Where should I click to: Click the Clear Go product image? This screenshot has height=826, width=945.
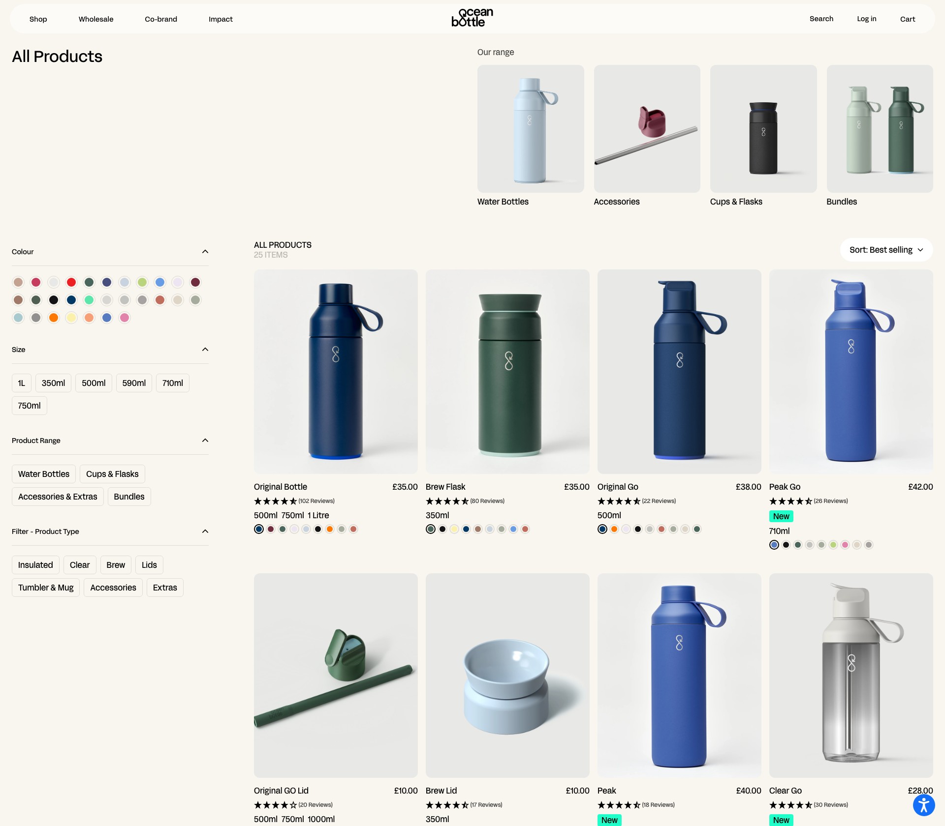[851, 676]
